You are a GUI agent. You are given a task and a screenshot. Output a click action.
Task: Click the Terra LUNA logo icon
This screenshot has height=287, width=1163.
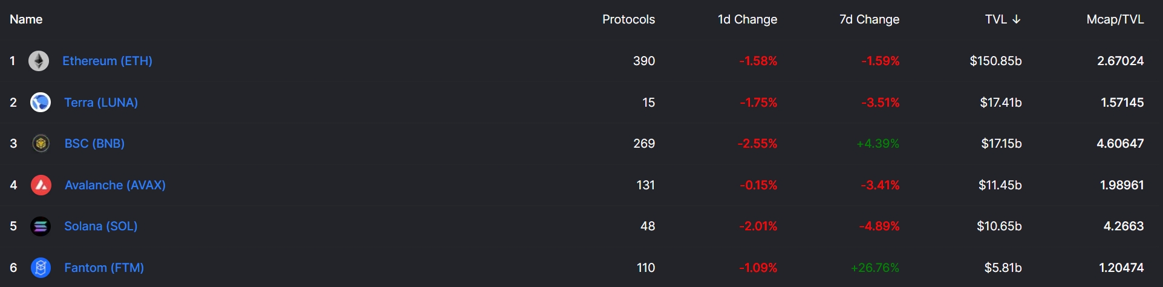point(41,102)
